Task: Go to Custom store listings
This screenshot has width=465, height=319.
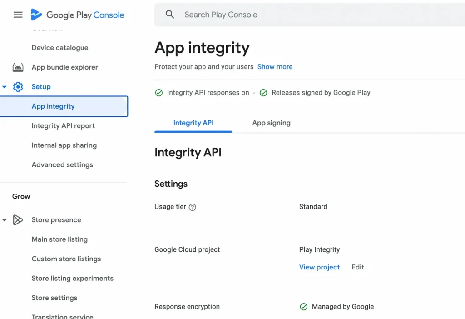Action: pos(66,259)
